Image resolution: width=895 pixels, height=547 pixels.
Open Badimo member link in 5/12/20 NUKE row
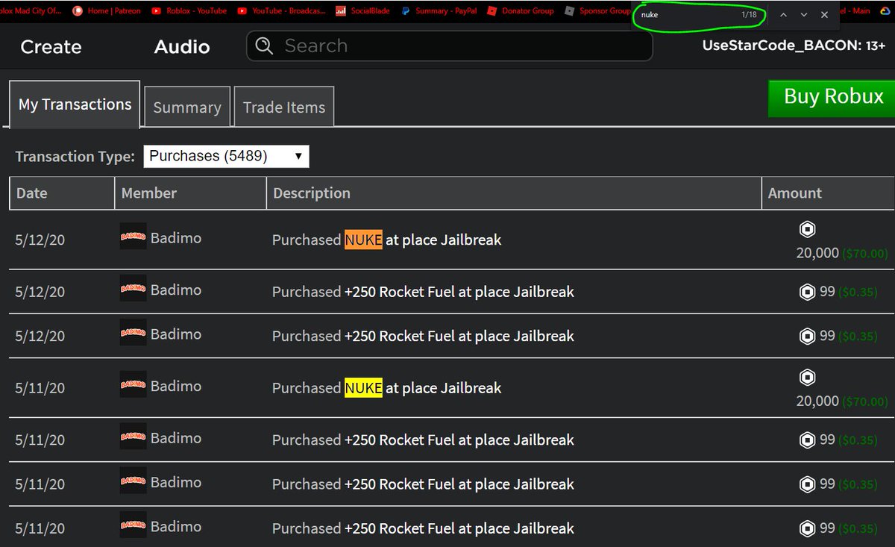click(176, 238)
